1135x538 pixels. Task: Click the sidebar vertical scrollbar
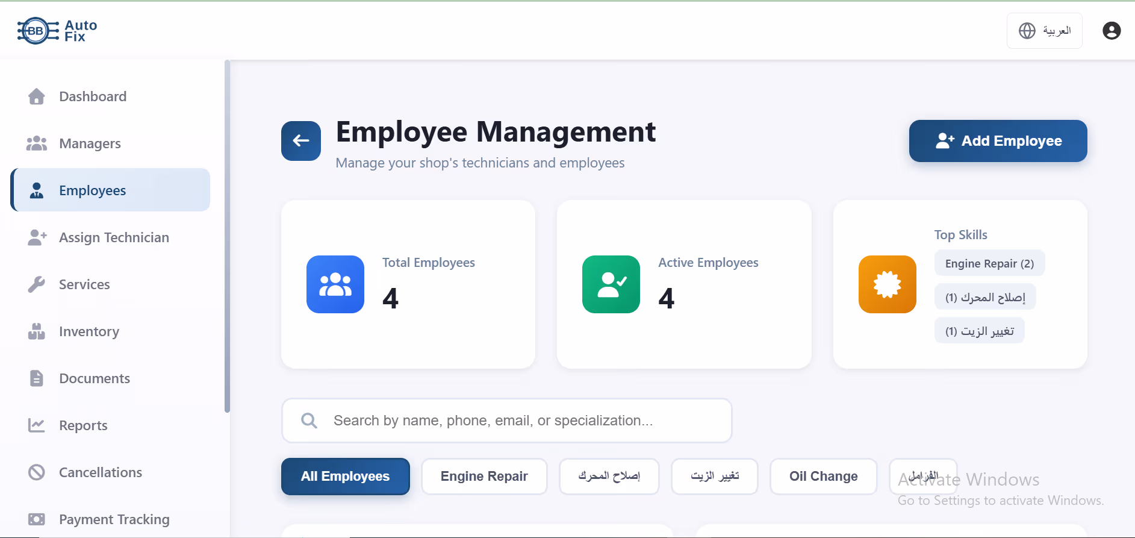click(x=227, y=236)
